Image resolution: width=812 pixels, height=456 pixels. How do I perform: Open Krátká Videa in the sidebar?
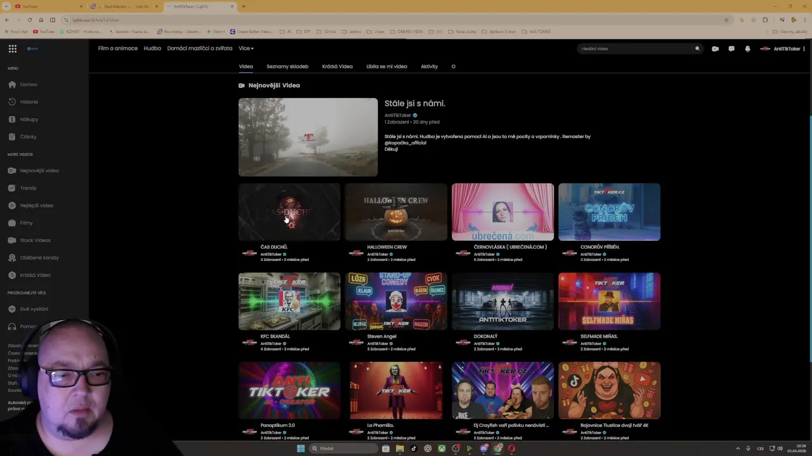click(x=30, y=275)
